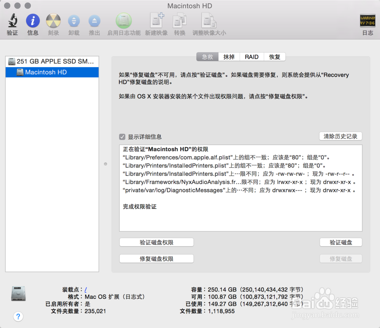This screenshot has width=380, height=328.
Task: Toggle the 显示详细信息 checkbox
Action: coord(122,137)
